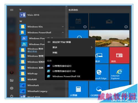The height and width of the screenshot is (103, 138).
Task: Open the Windows PowerShell ISE app icon
Action: (x=24, y=44)
